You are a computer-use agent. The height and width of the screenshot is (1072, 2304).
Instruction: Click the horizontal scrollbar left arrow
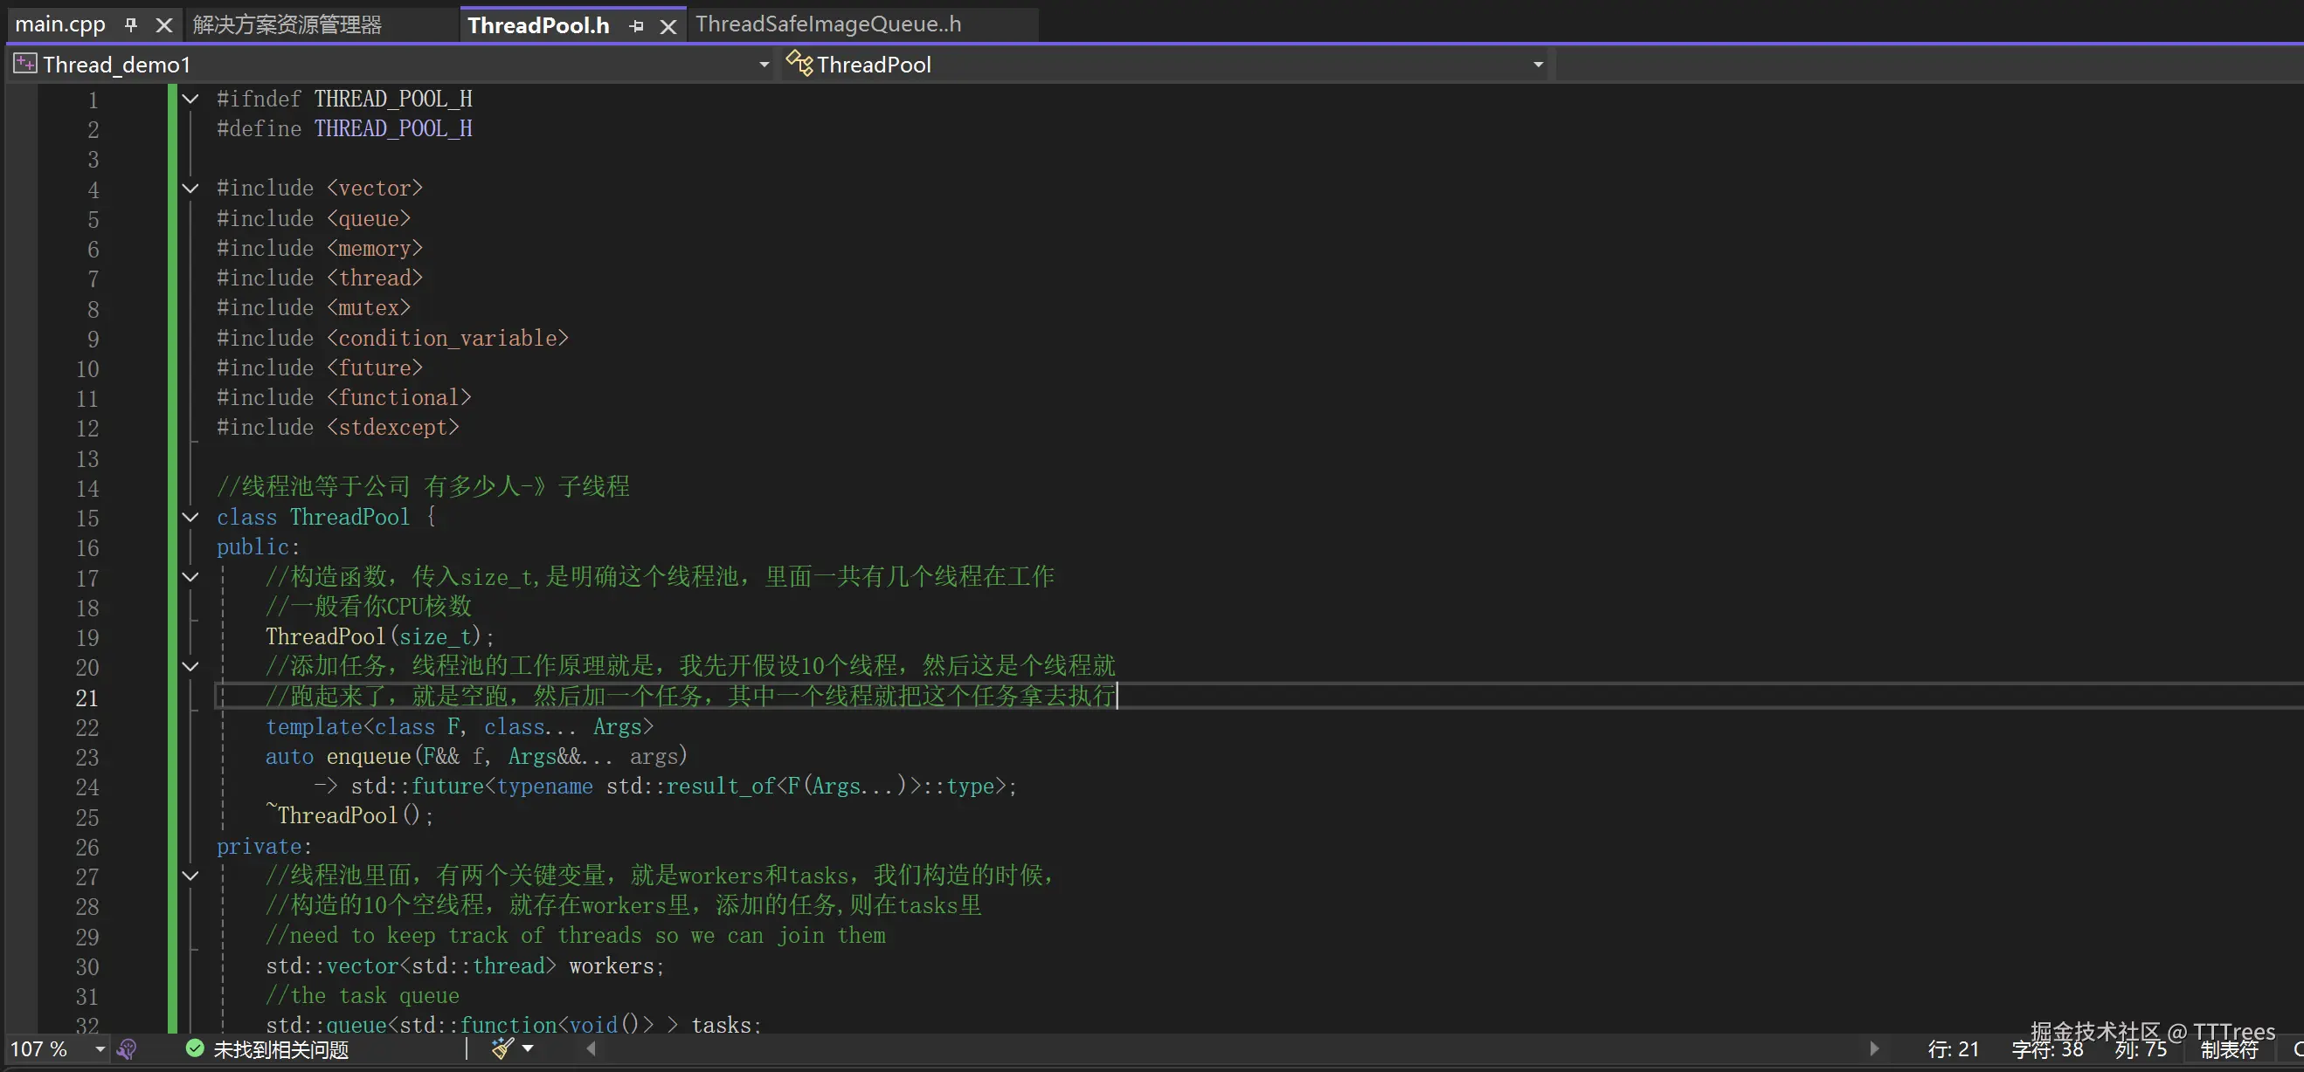point(592,1048)
